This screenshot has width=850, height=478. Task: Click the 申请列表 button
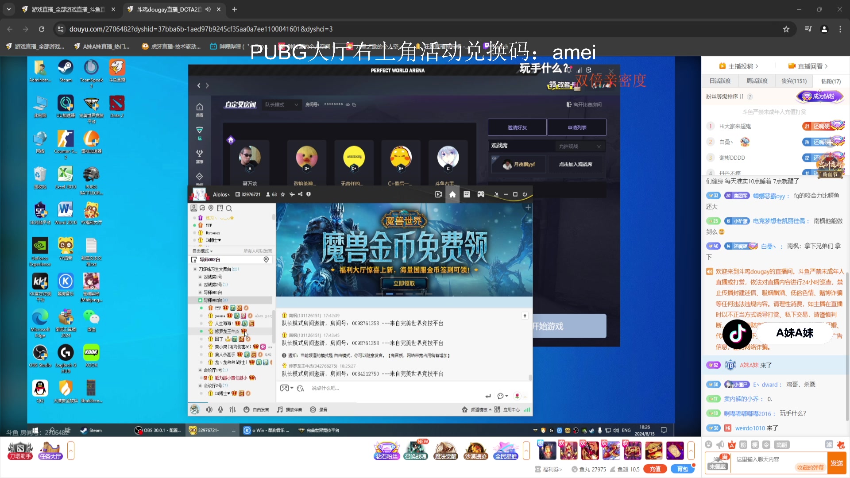(x=577, y=127)
